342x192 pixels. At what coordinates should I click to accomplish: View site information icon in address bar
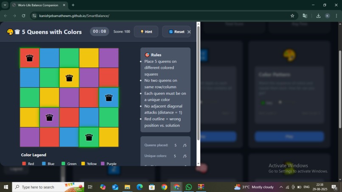(x=34, y=16)
